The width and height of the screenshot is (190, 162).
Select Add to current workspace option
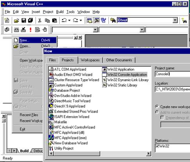157,112
